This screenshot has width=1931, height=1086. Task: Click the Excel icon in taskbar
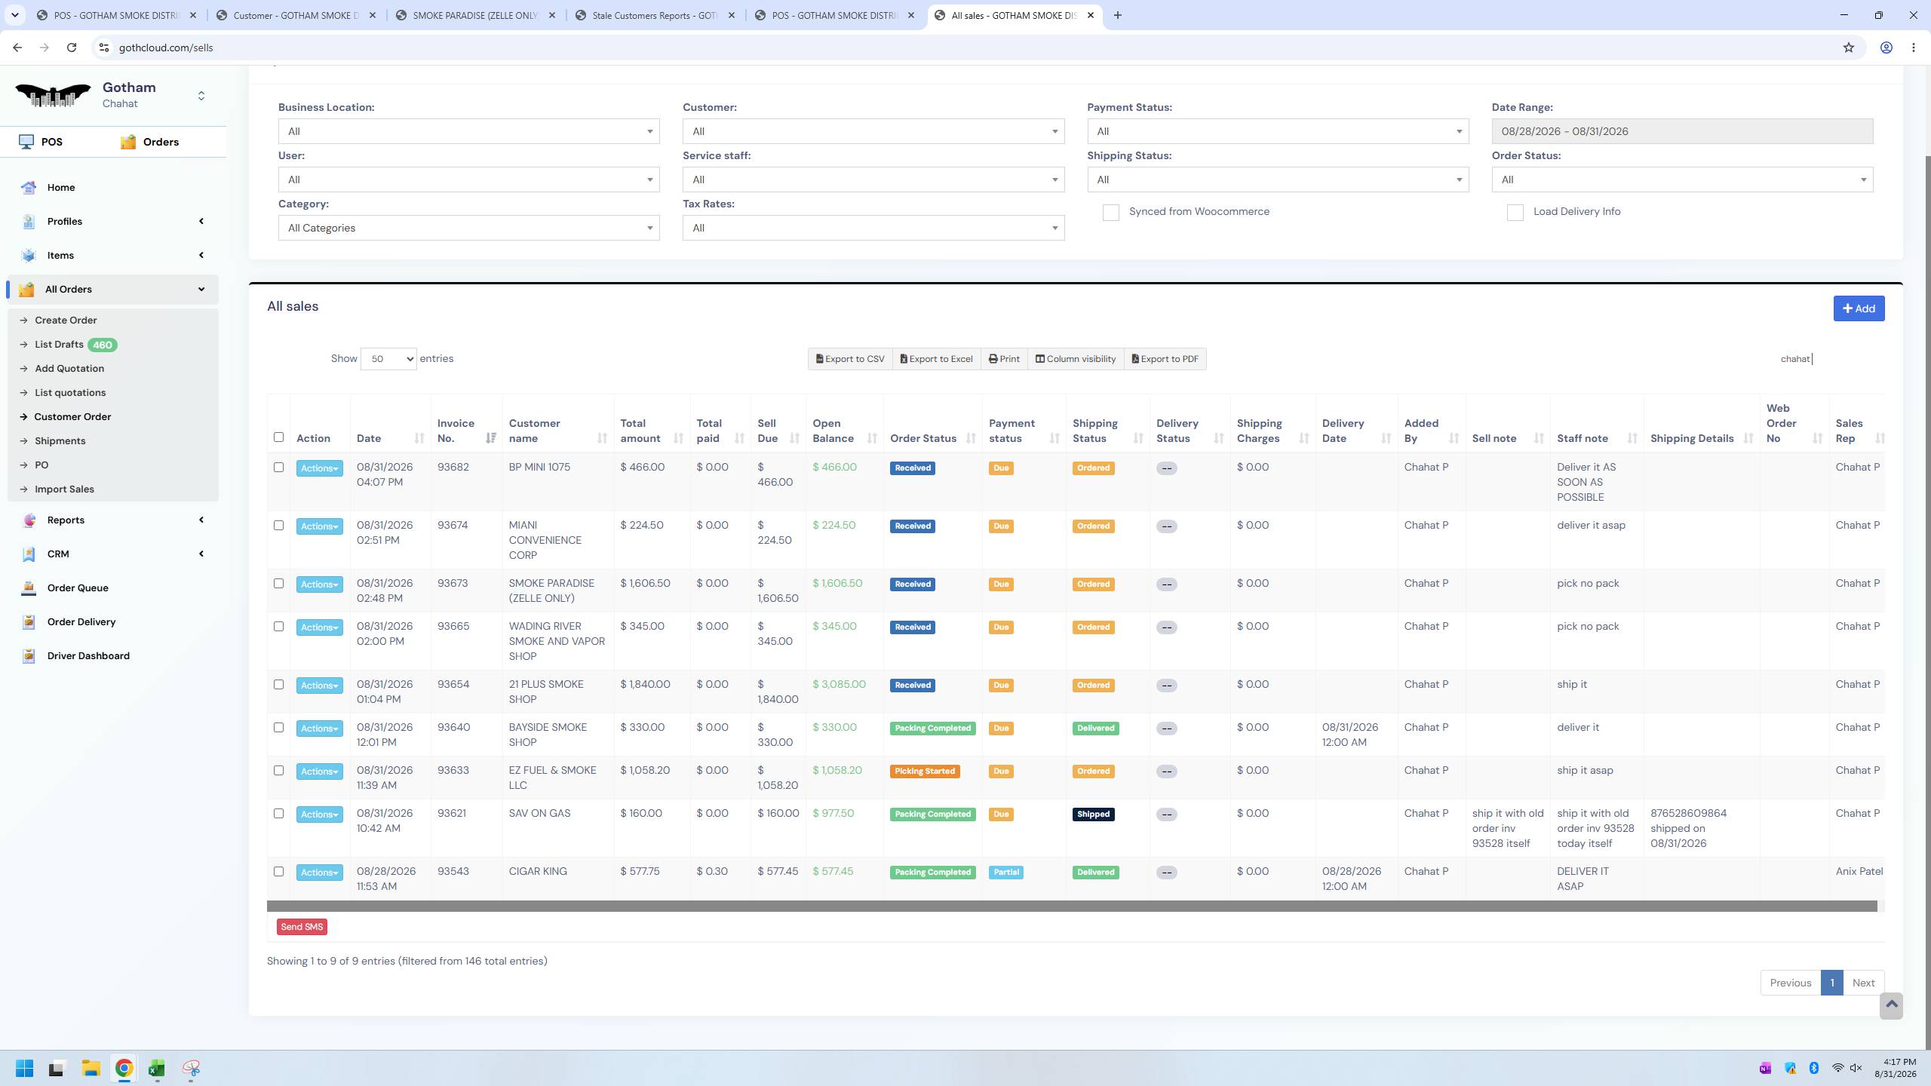157,1069
